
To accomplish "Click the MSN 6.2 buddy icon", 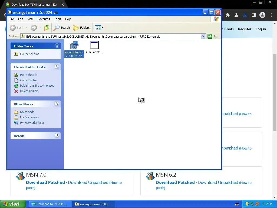I will [x=150, y=176].
